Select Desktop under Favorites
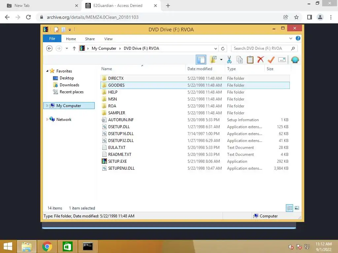This screenshot has height=253, width=338. (x=67, y=78)
